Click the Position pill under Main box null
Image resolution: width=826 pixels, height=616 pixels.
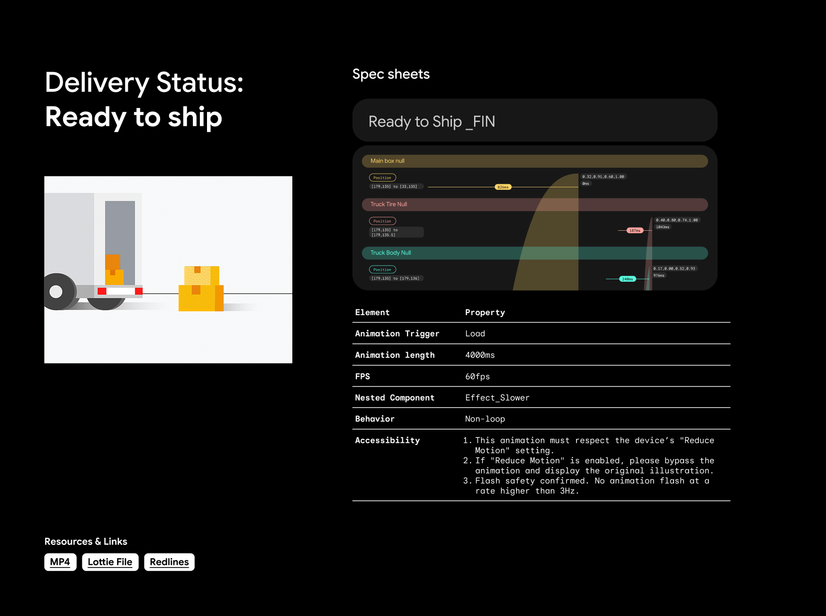click(x=382, y=178)
